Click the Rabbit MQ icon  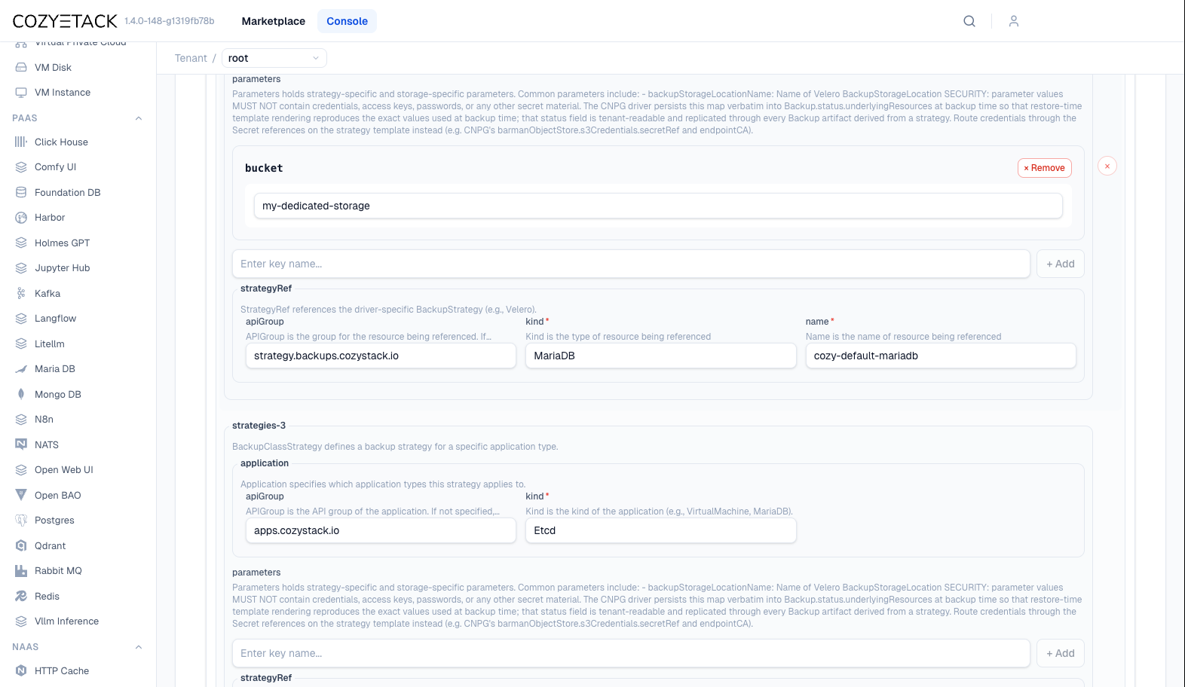pos(21,571)
